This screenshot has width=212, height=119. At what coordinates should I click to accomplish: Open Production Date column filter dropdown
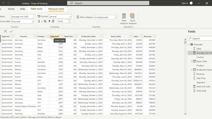pos(101,36)
